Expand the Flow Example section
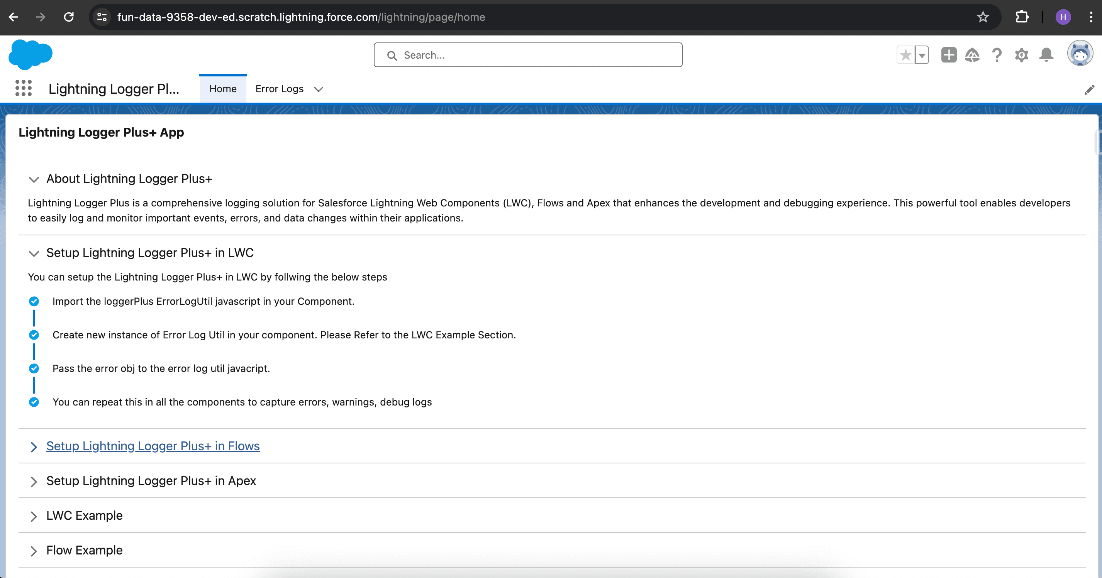The height and width of the screenshot is (578, 1102). pos(84,550)
